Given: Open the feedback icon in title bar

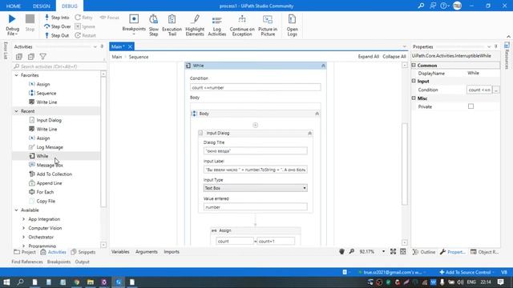Looking at the screenshot, I should (433, 6).
